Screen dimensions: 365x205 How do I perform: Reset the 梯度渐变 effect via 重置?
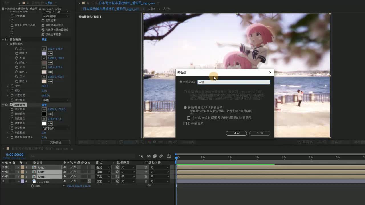[x=44, y=105]
